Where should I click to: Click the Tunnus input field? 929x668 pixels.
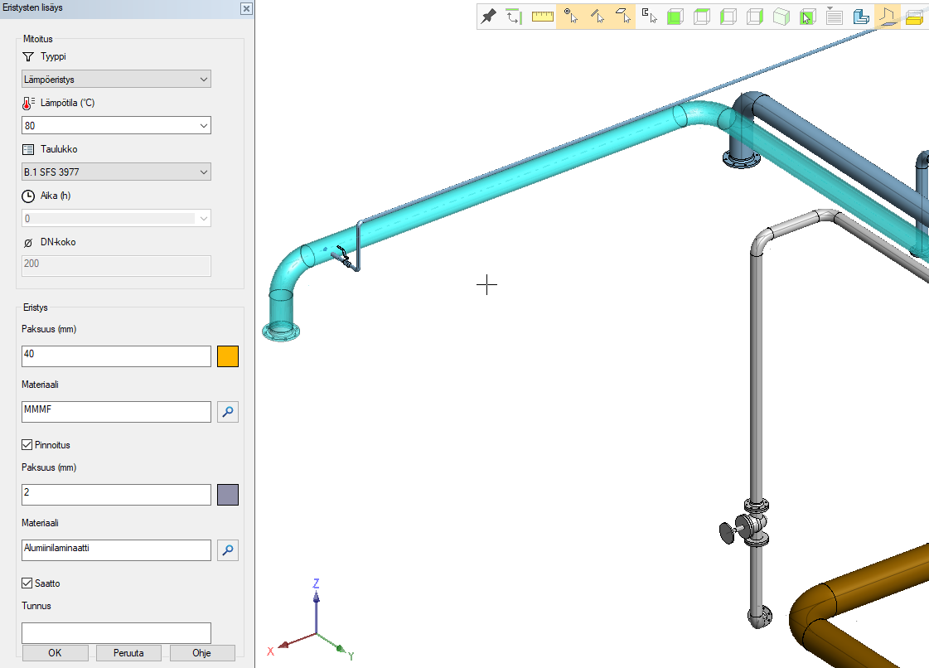coord(116,633)
